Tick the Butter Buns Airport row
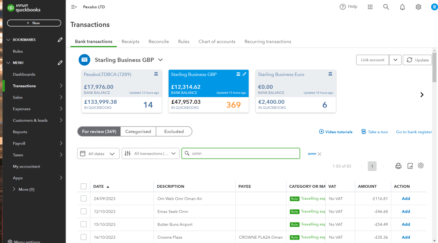 [x=84, y=224]
